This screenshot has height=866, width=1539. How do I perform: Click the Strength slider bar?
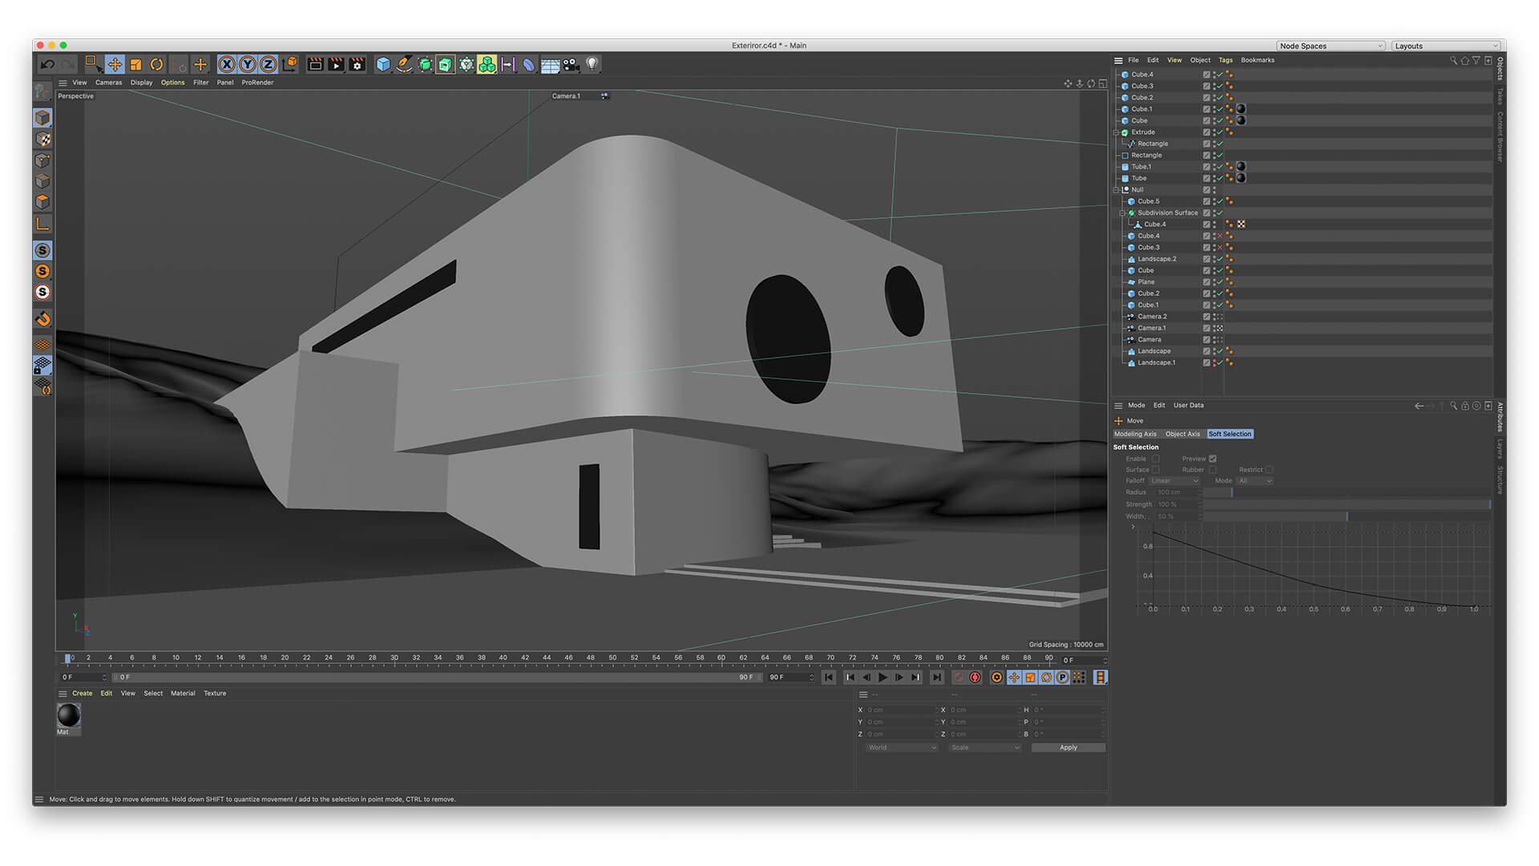1347,504
